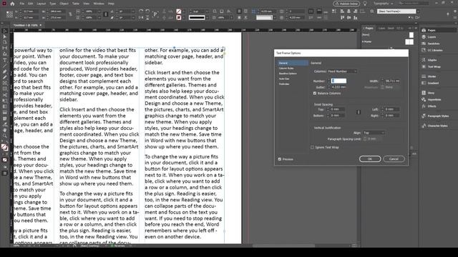The width and height of the screenshot is (458, 257).
Task: Click Cancel in Text Frame Options dialog
Action: (x=394, y=158)
